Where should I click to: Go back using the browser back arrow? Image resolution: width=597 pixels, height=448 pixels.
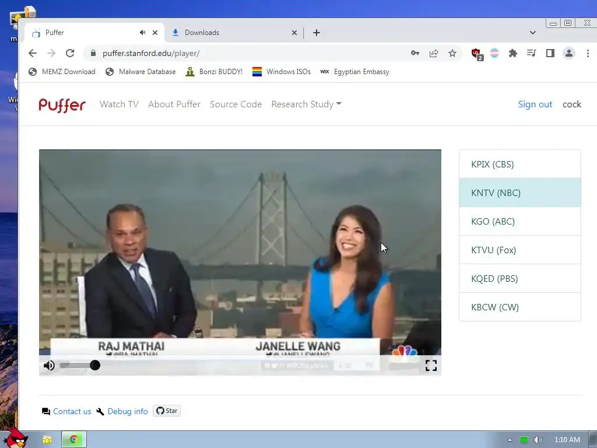coord(33,53)
